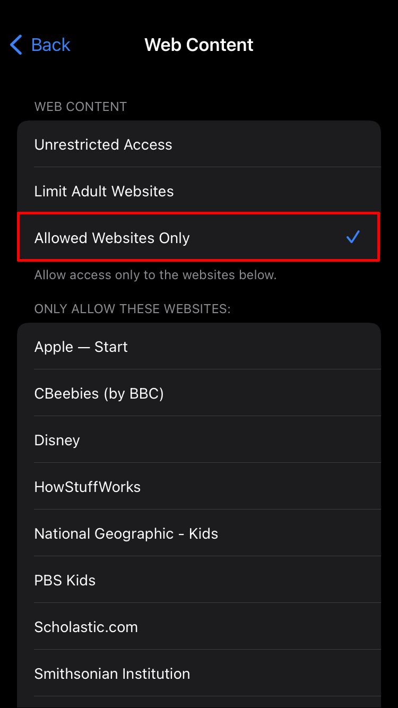Tap the partially visible row under Smithsonian Institution
398x708 pixels.
[199, 702]
